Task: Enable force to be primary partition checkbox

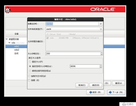Action: coord(29,76)
